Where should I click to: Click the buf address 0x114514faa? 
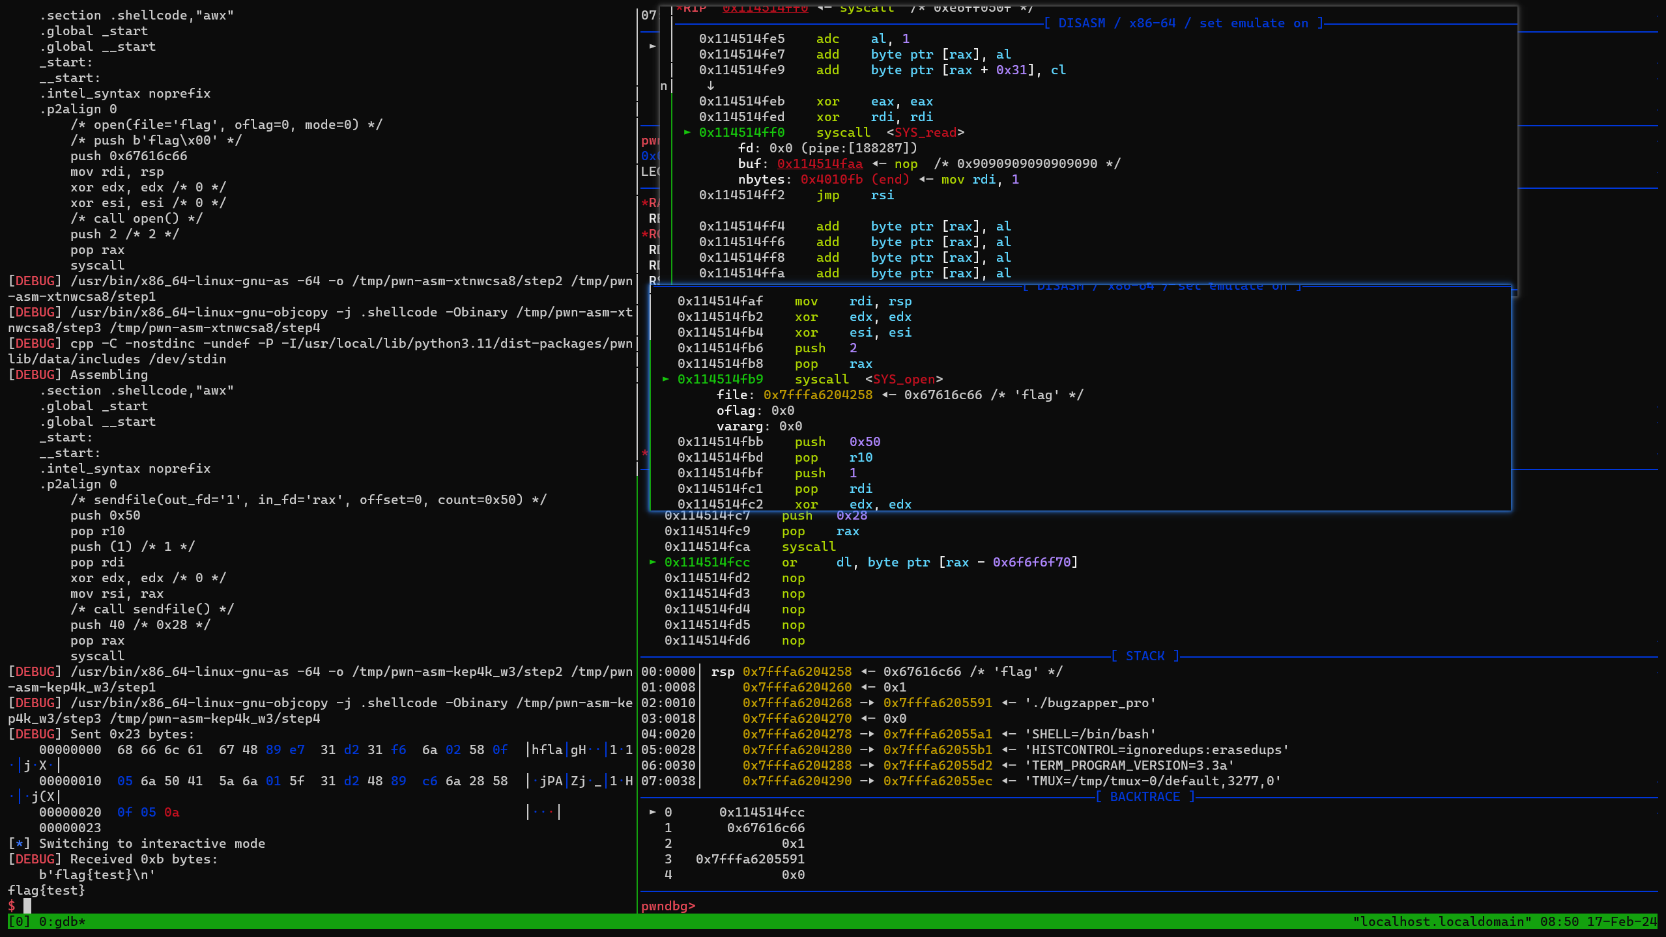(820, 163)
